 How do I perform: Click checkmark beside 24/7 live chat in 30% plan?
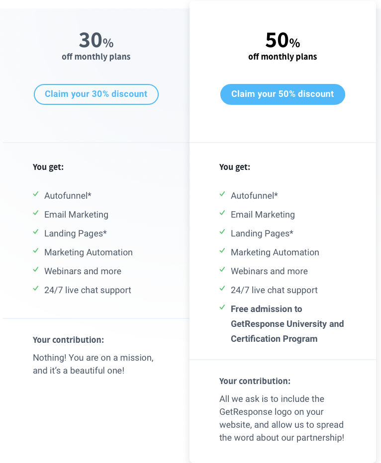[x=36, y=289]
